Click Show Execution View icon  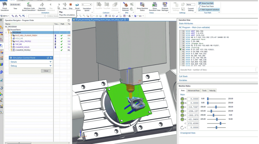[x=155, y=5]
